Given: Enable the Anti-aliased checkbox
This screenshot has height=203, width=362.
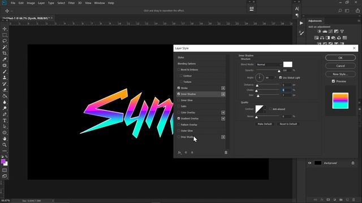Looking at the screenshot, I should pyautogui.click(x=270, y=109).
